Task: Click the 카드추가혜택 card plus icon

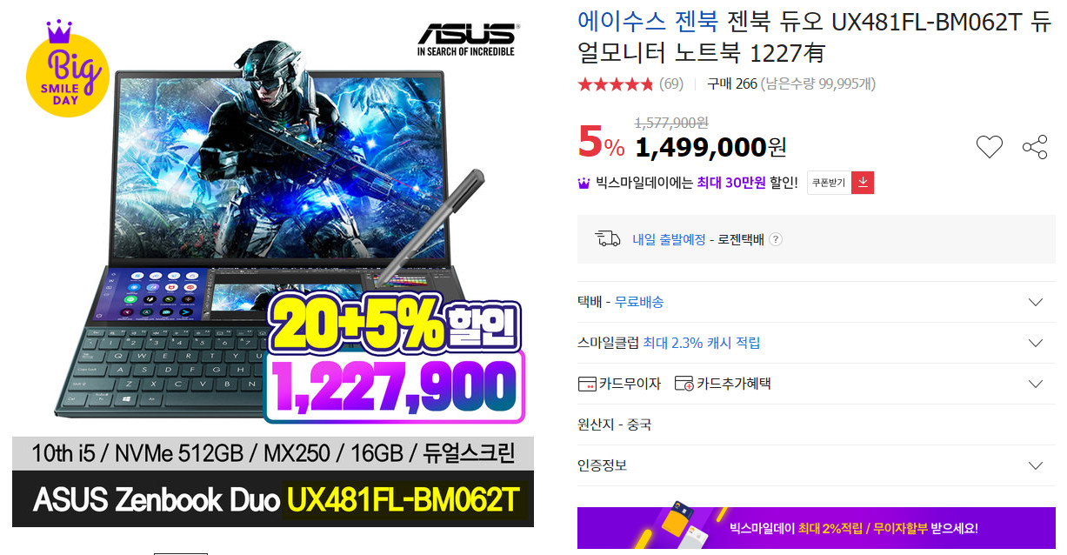Action: pos(684,384)
